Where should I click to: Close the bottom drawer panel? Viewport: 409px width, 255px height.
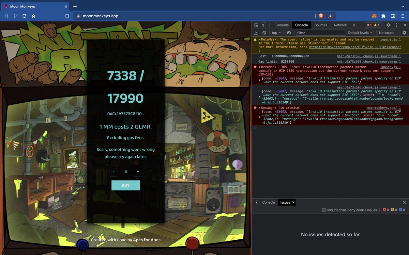405,202
